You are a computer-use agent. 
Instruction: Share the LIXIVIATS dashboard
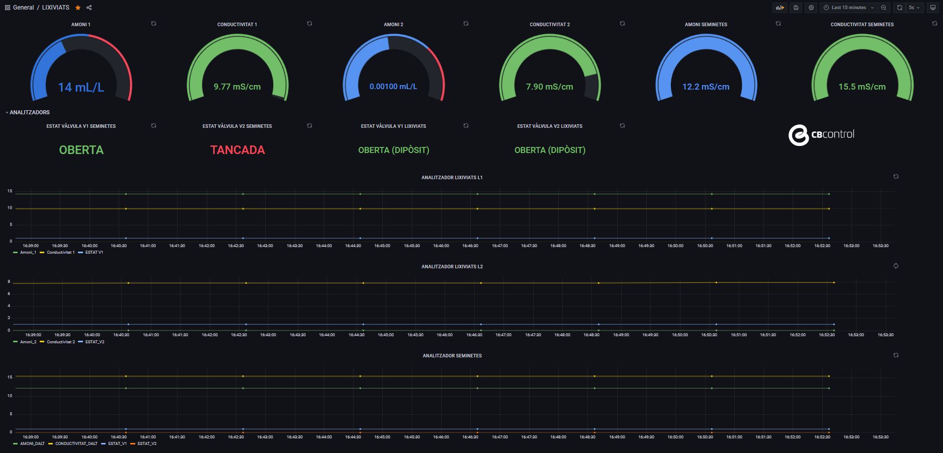coord(89,8)
